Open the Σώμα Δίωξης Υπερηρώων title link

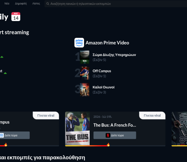(x=114, y=55)
